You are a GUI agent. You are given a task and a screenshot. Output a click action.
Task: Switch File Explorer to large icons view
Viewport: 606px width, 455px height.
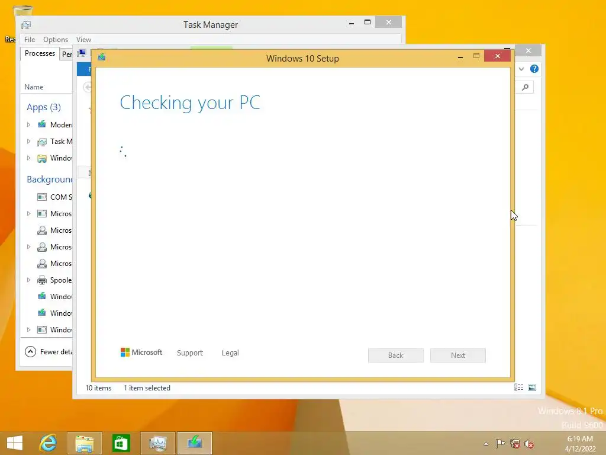(532, 387)
